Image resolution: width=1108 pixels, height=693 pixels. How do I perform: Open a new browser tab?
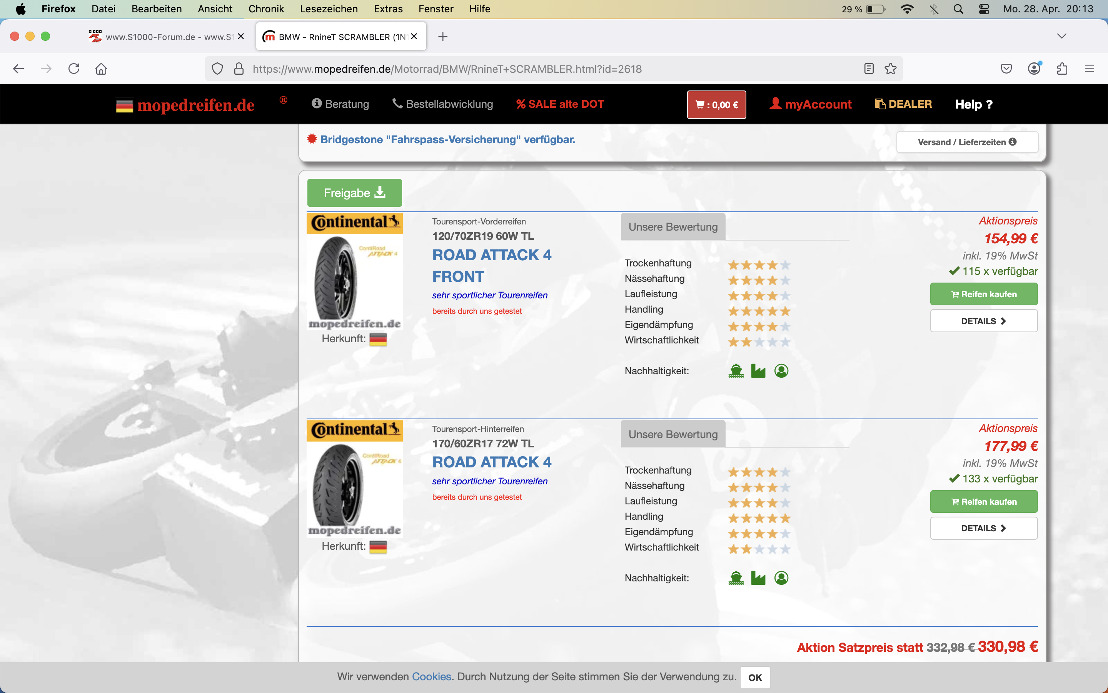pyautogui.click(x=443, y=37)
